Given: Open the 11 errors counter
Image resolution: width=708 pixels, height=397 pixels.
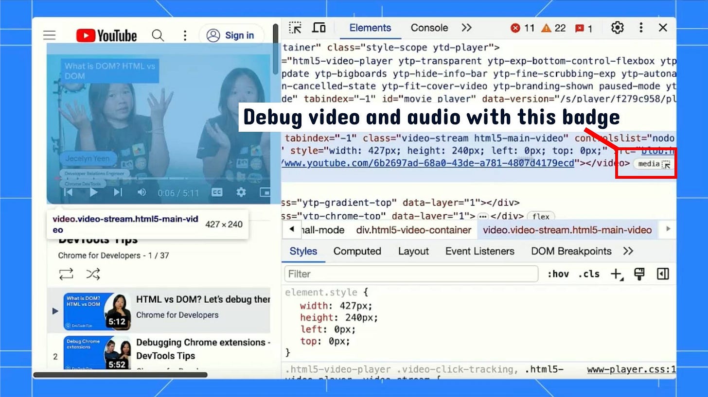Looking at the screenshot, I should (x=523, y=28).
